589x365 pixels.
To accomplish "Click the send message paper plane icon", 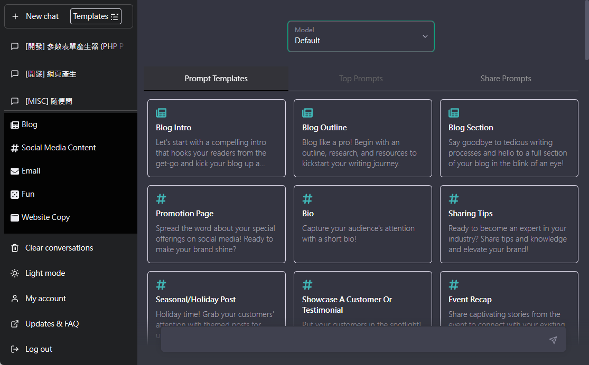I will 553,340.
